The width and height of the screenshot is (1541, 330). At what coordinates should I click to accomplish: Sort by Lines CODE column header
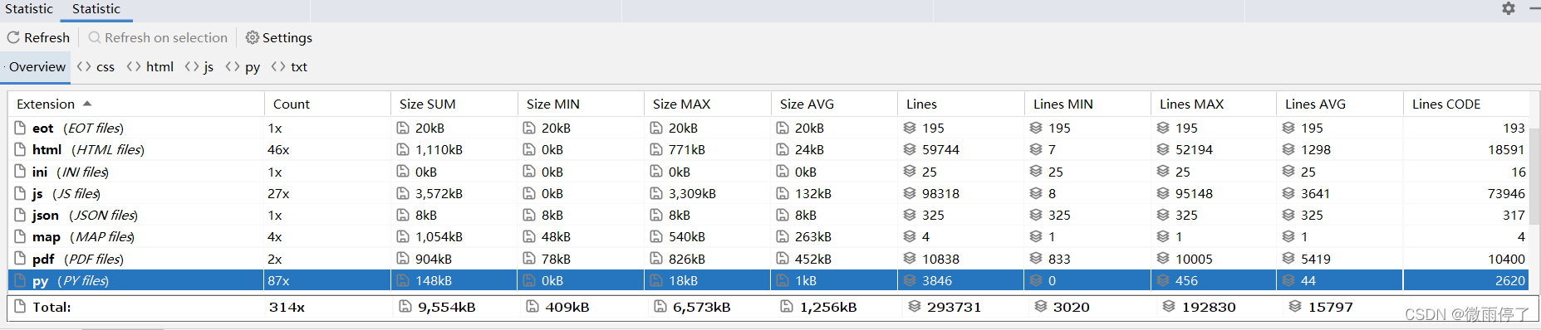(1466, 104)
